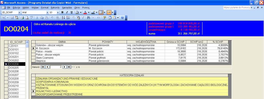Click the Fill/Back Color paint bucket
Screen dimensions: 264x99
(x=77, y=12)
